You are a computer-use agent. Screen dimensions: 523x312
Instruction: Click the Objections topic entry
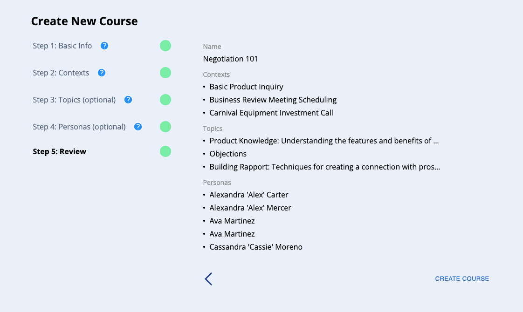coord(228,154)
